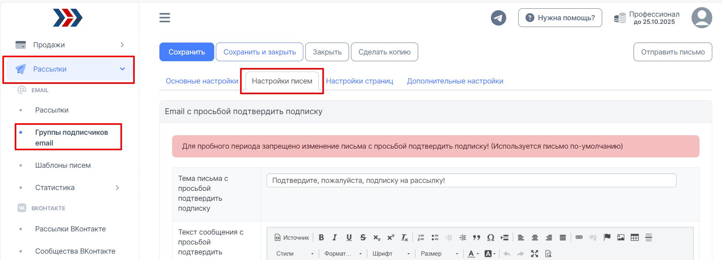Image resolution: width=723 pixels, height=260 pixels.
Task: Click the Сохранить button
Action: pos(187,52)
